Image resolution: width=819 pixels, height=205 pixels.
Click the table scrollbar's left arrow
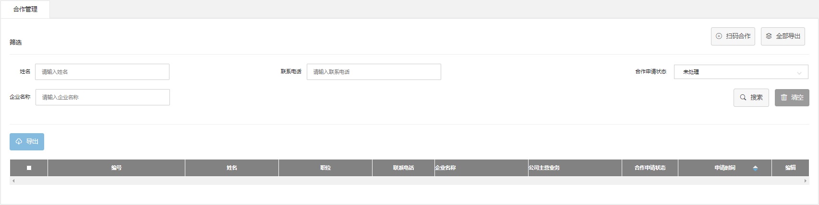point(13,181)
